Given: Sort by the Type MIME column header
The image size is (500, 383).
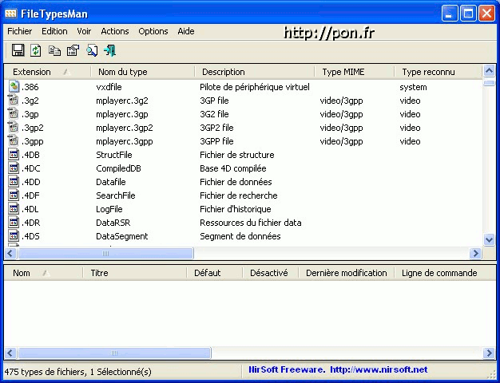Looking at the screenshot, I should (355, 72).
